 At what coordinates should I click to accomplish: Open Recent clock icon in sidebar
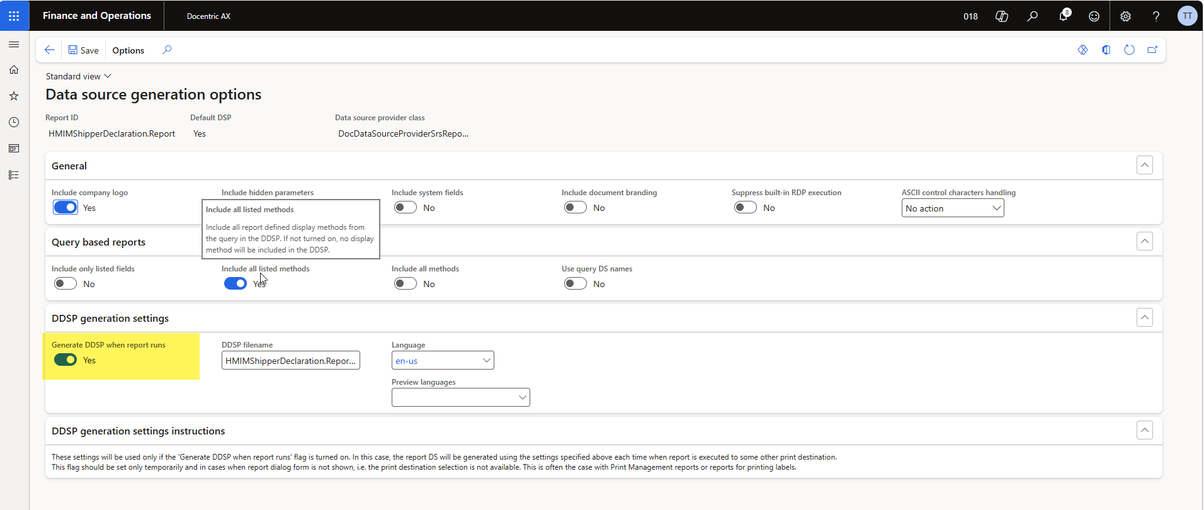(x=14, y=122)
